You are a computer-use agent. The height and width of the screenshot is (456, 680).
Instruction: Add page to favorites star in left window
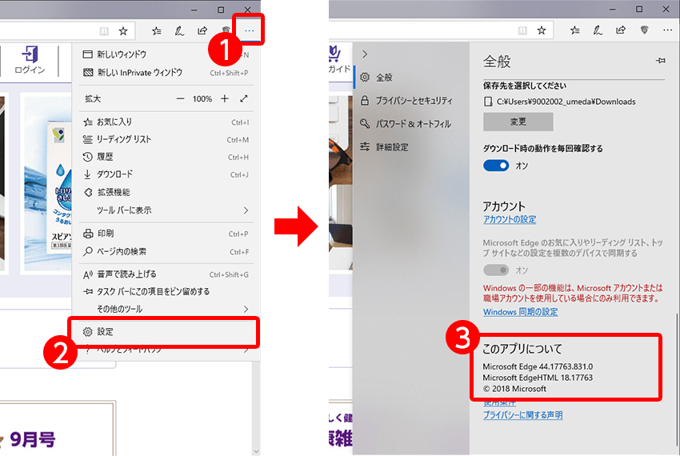pos(123,31)
